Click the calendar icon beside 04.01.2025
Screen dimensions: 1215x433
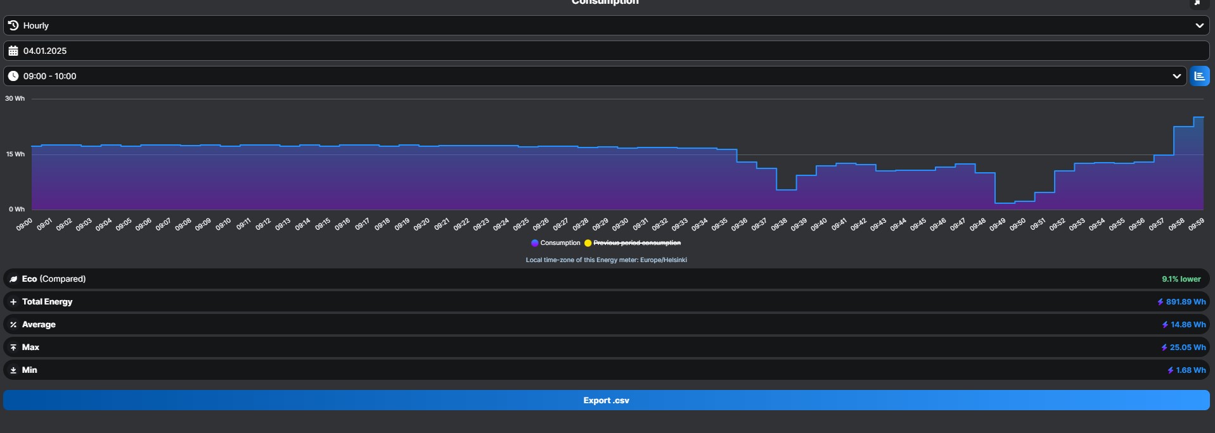(x=13, y=51)
